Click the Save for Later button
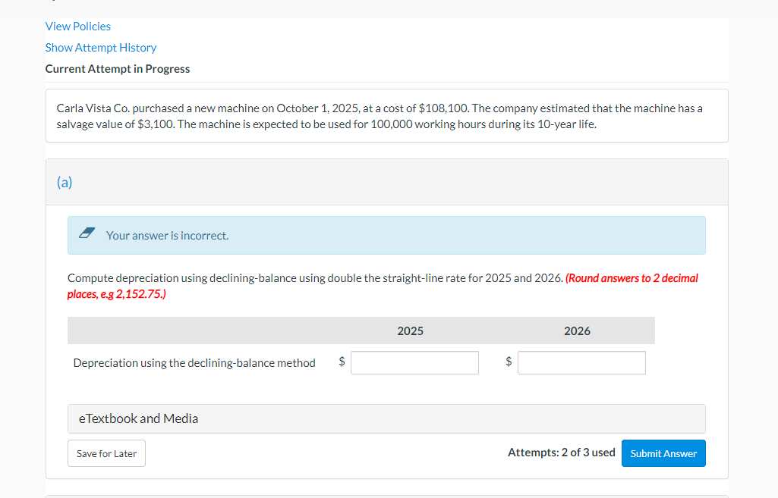 (x=106, y=453)
